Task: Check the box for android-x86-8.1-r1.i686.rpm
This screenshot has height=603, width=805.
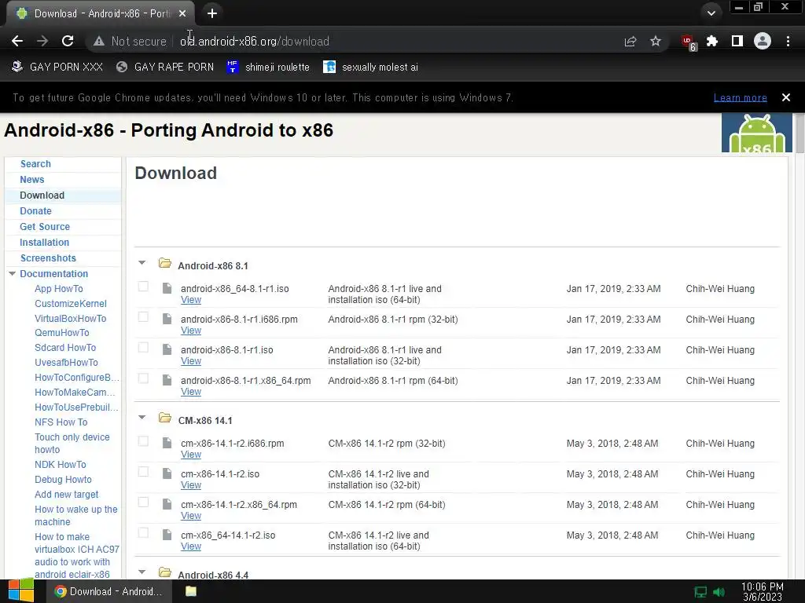Action: pos(143,317)
